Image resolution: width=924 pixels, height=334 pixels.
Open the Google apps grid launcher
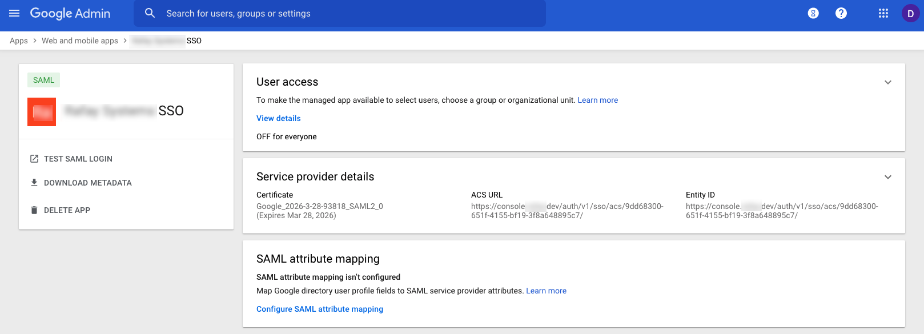tap(883, 13)
